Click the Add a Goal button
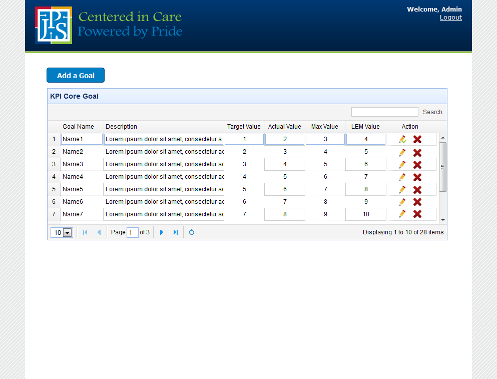497x379 pixels. pos(76,75)
